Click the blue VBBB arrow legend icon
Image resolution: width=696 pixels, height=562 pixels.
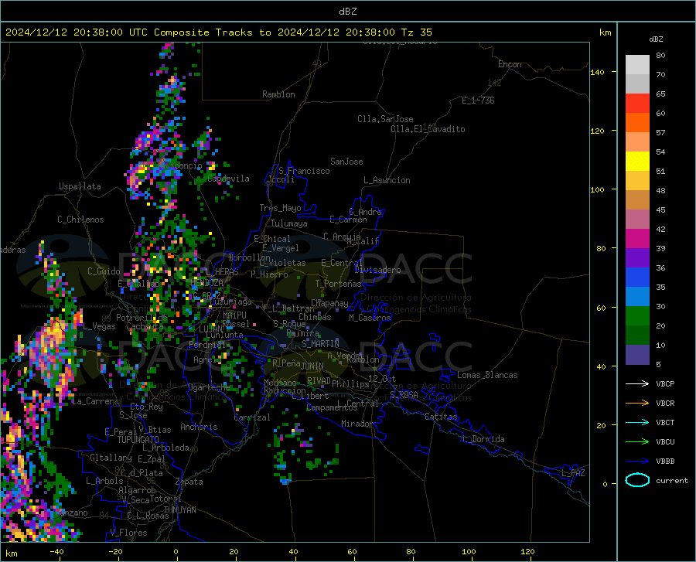[637, 462]
